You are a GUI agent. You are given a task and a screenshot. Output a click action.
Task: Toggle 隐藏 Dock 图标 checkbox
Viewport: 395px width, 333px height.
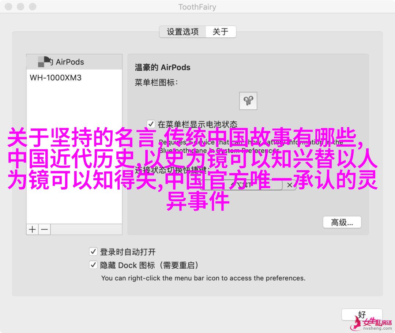click(x=93, y=265)
